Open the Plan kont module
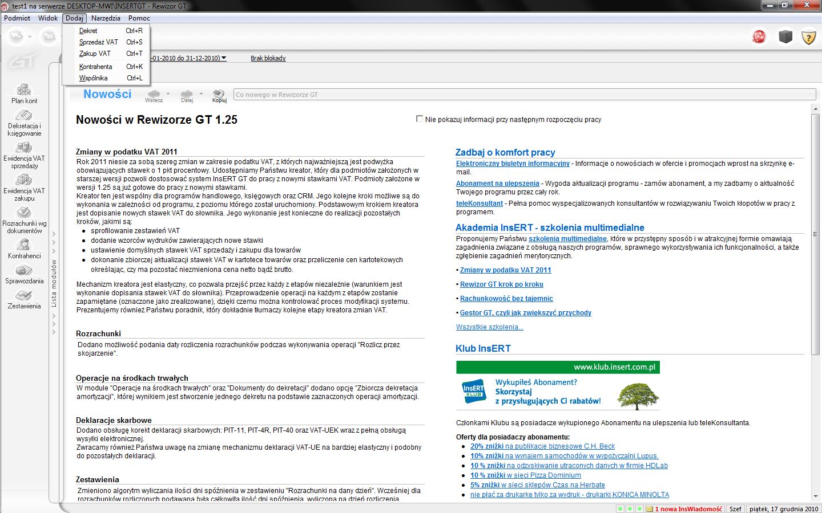Viewport: 822px width, 513px height. 24,94
